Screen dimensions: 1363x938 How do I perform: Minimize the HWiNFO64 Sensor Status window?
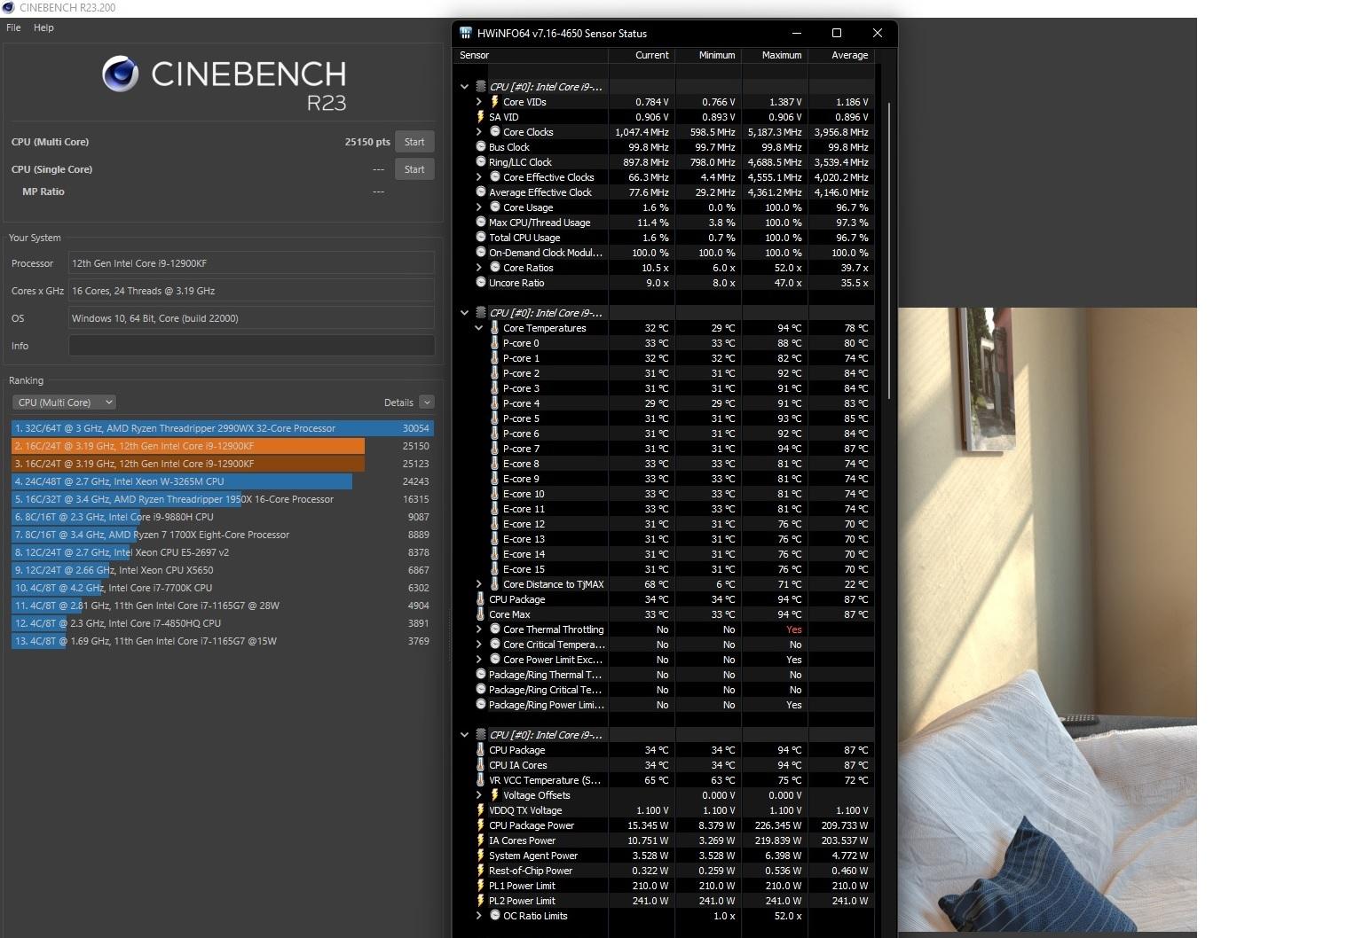point(796,33)
